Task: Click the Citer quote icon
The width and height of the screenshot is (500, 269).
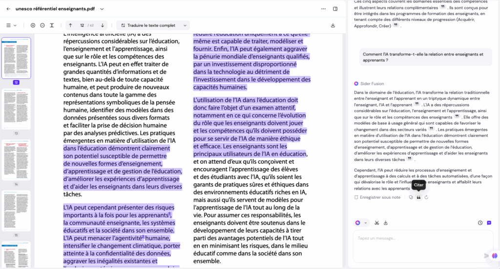Action: (418, 197)
